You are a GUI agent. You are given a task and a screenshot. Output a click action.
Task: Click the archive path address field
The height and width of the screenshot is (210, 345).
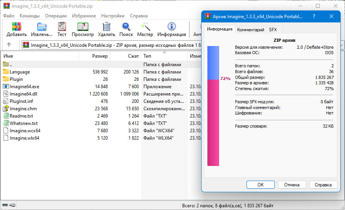(x=112, y=45)
